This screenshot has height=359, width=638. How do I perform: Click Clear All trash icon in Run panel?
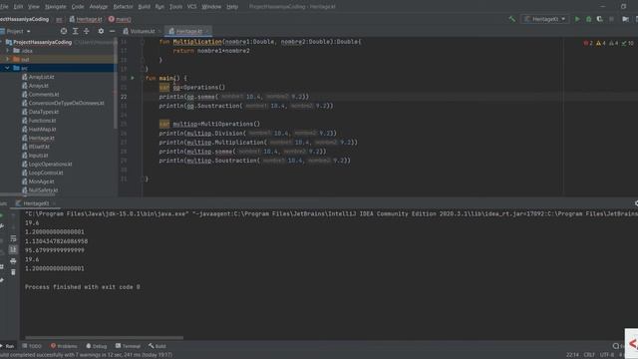pos(13,272)
